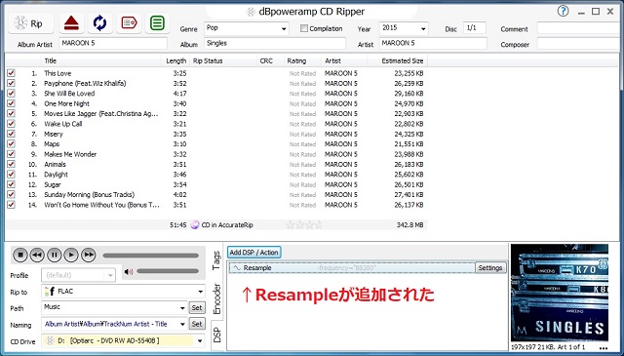
Task: Select track title Daylight
Action: [x=56, y=175]
